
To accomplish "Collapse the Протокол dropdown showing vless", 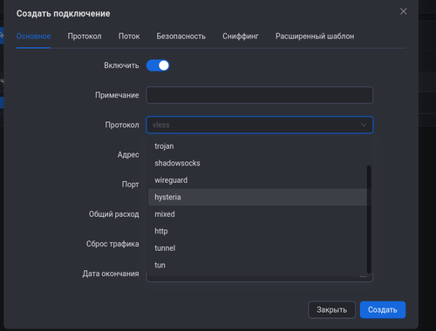I will coord(260,125).
